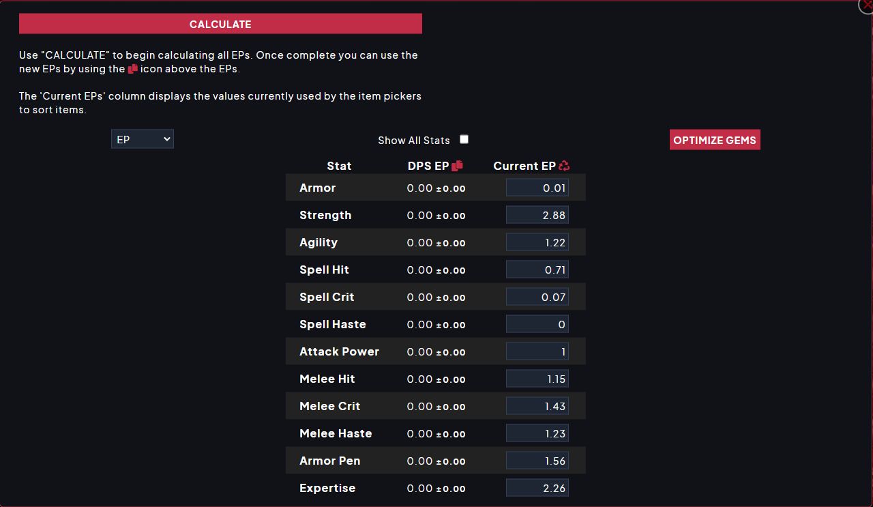Focus the Melee Hit EP field

click(x=537, y=379)
